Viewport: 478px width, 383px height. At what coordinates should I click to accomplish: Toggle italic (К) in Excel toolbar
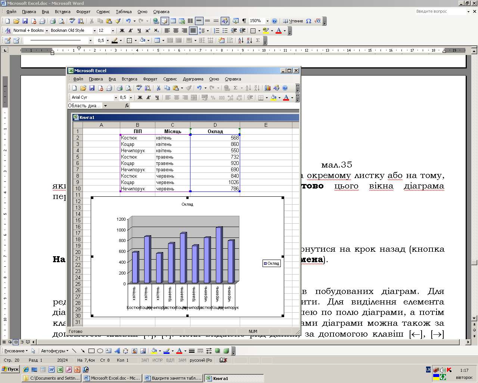pos(149,98)
